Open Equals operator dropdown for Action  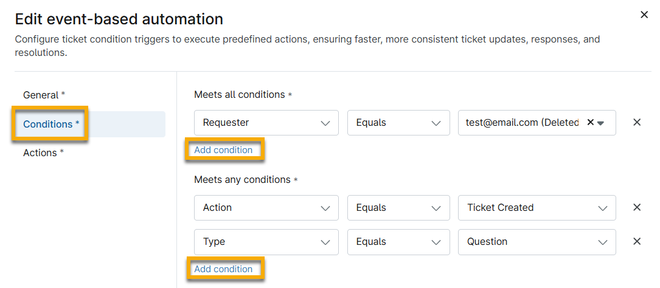coord(398,207)
